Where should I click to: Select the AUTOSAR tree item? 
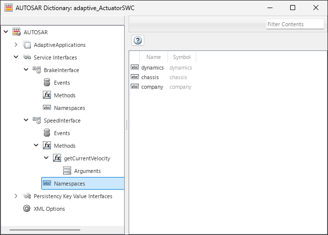pyautogui.click(x=35, y=32)
